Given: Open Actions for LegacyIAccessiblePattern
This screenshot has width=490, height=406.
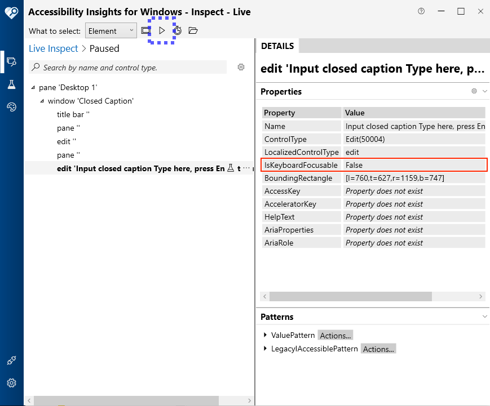Looking at the screenshot, I should [x=378, y=349].
